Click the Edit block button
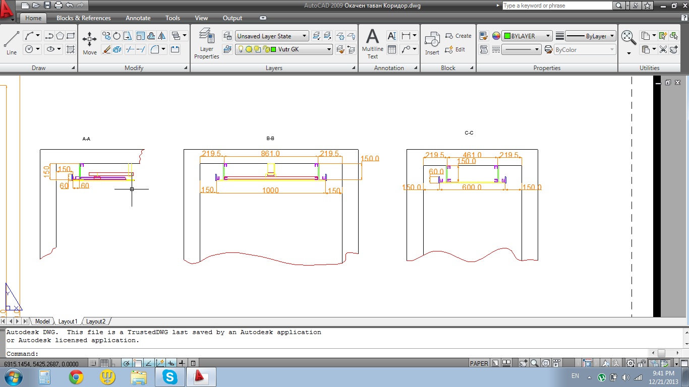This screenshot has height=387, width=689. [x=455, y=49]
